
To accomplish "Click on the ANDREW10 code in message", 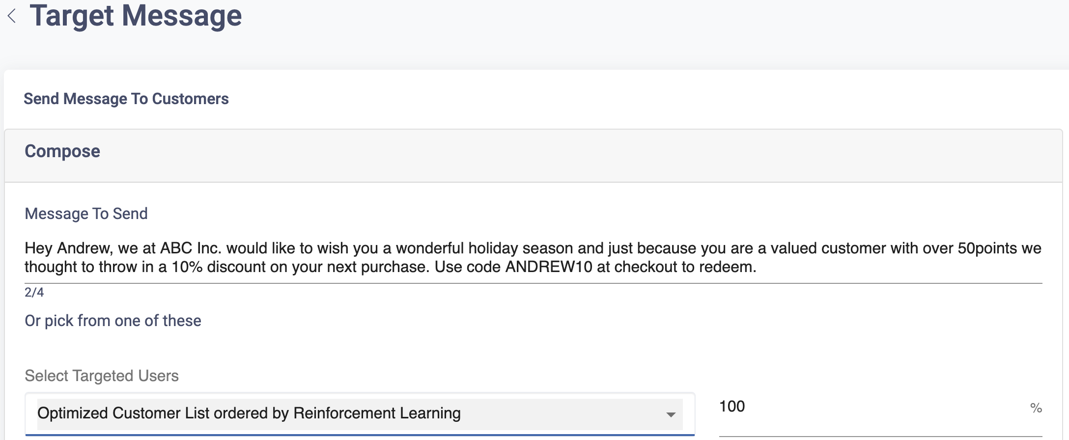I will 549,267.
